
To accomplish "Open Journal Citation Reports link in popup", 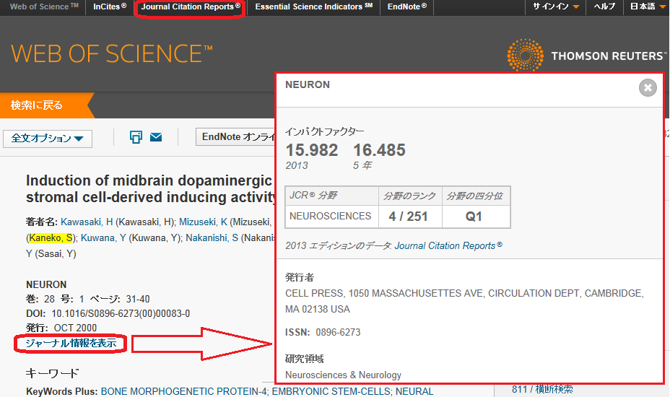I will pos(448,245).
